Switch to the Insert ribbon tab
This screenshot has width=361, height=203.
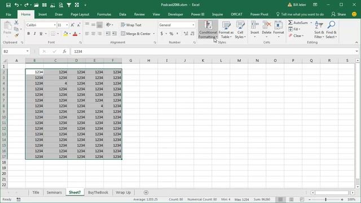click(43, 14)
